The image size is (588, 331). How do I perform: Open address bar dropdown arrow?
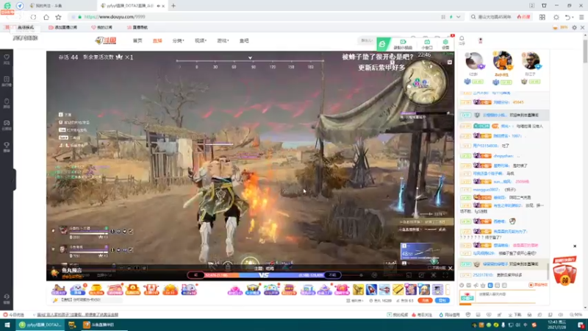(x=458, y=17)
